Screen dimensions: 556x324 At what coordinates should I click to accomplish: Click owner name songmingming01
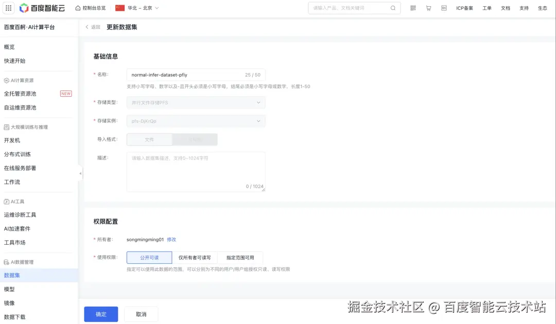click(145, 239)
